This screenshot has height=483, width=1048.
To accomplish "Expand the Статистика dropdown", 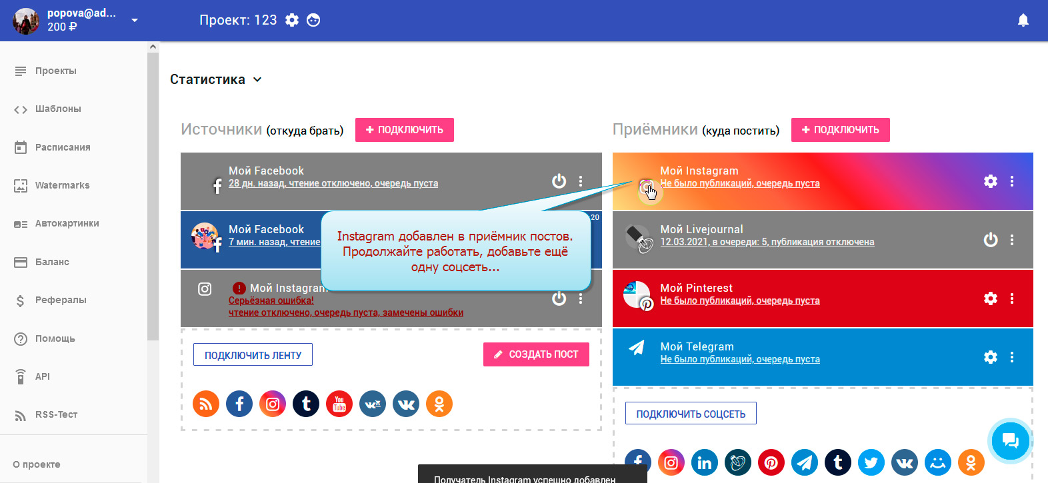I will coord(257,79).
